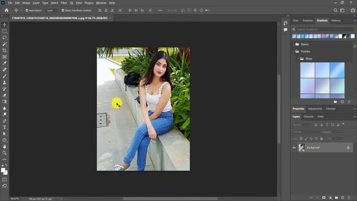Open the File menu
Viewport: 357px width, 201px height.
(10, 3)
